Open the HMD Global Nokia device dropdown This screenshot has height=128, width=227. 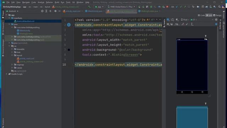[121, 7]
